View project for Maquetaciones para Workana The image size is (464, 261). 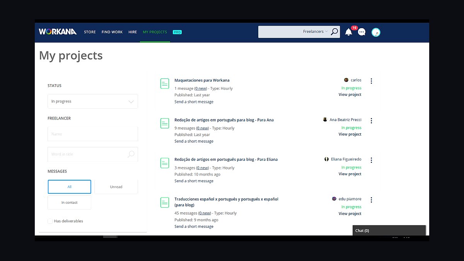[350, 95]
